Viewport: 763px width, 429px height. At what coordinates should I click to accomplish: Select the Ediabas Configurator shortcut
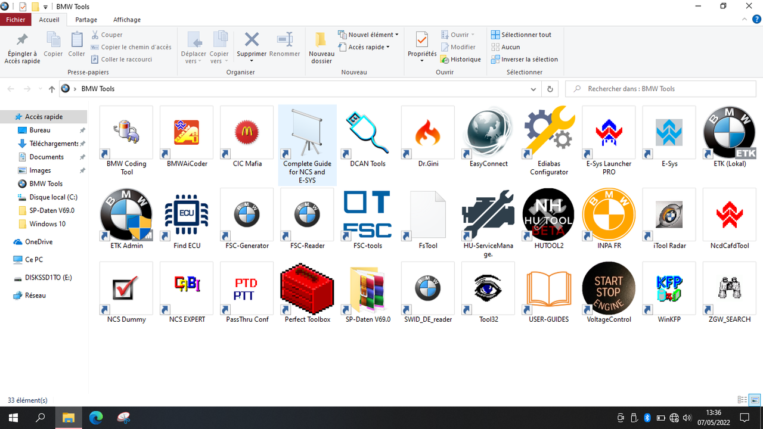(x=549, y=141)
